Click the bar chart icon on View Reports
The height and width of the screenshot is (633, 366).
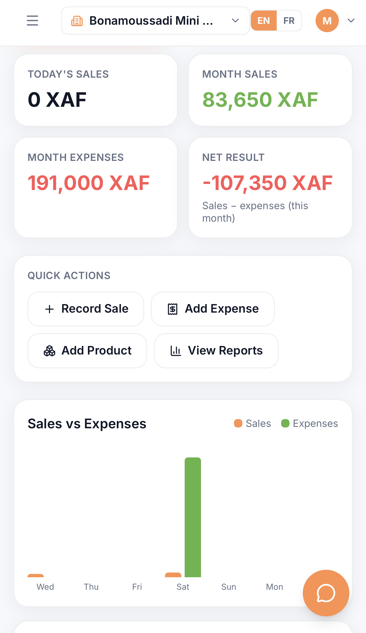pyautogui.click(x=176, y=351)
